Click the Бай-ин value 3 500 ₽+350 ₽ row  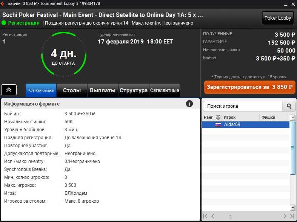coord(80,114)
